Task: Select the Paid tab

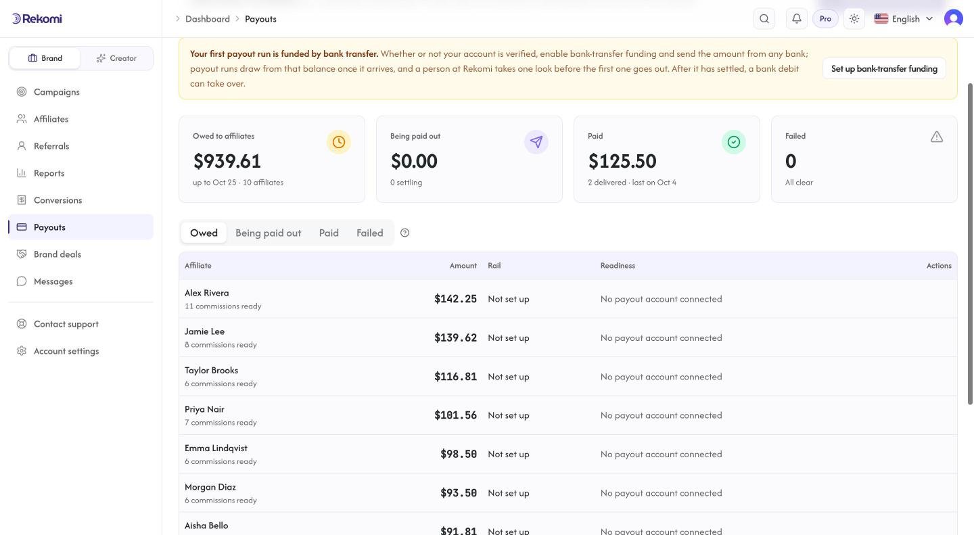Action: tap(329, 233)
